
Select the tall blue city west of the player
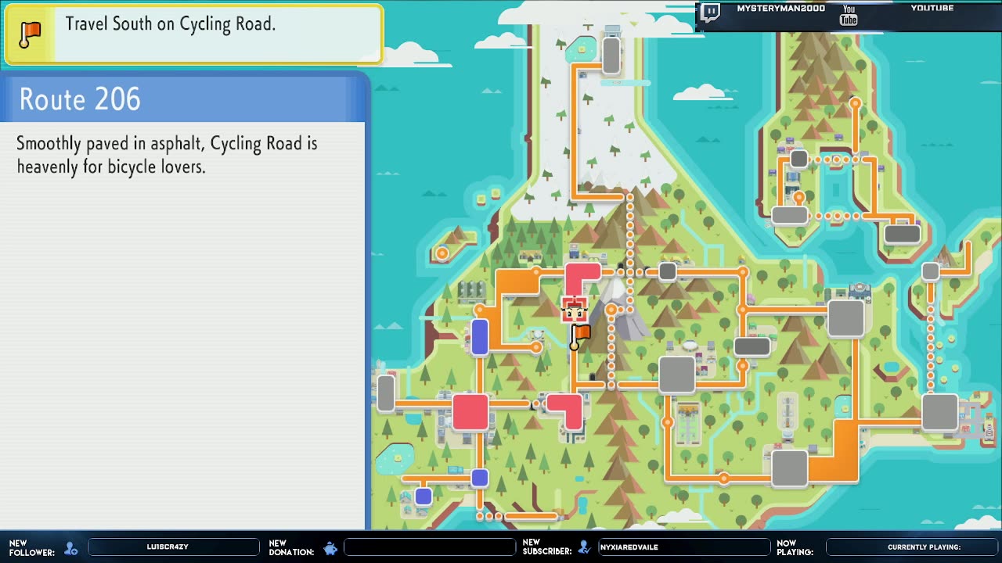[x=480, y=337]
